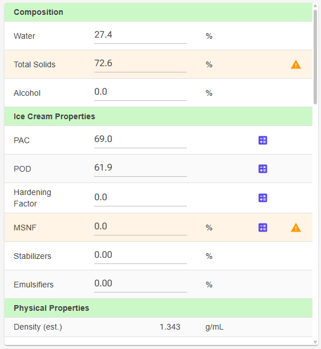Click the MSNF calculator icon
The width and height of the screenshot is (321, 349).
pyautogui.click(x=263, y=228)
